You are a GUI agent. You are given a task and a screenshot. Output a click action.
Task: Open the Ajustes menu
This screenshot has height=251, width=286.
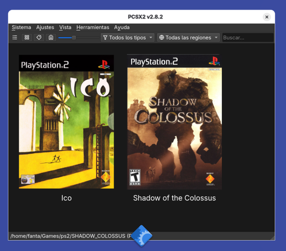pos(45,27)
